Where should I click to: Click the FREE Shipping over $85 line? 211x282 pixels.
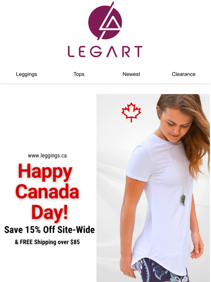tap(47, 242)
